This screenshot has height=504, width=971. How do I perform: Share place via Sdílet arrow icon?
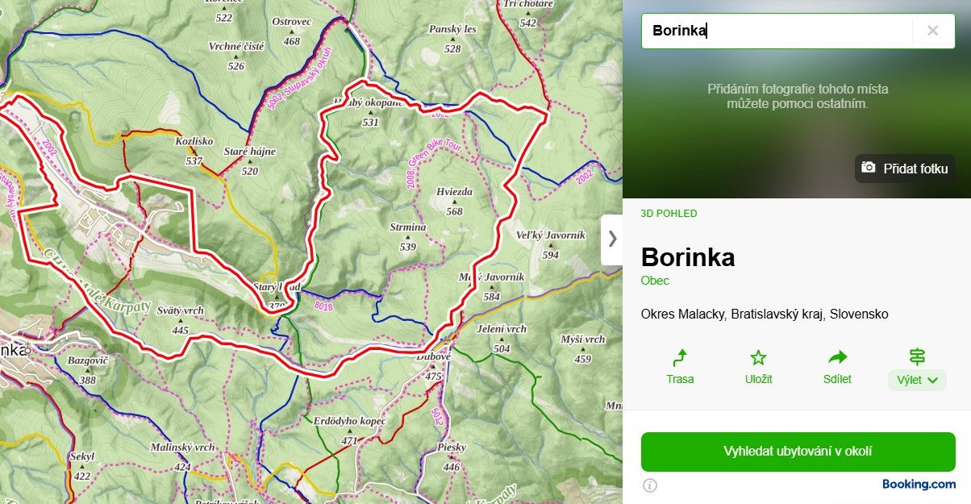click(838, 367)
